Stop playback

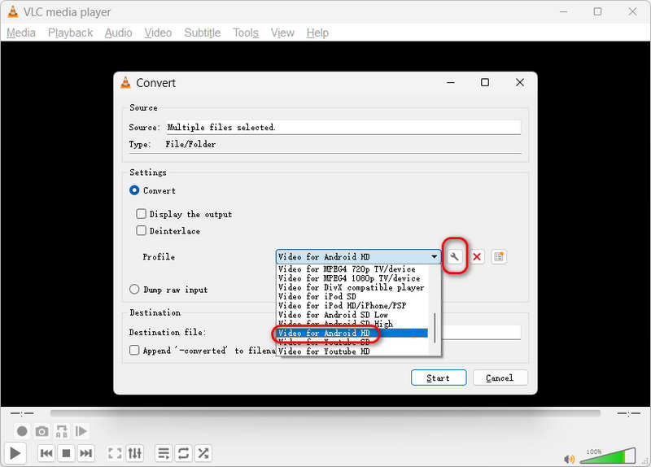pos(66,453)
